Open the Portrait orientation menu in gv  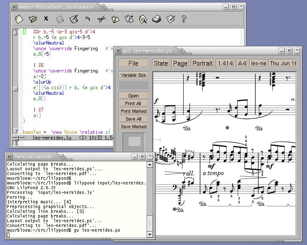203,64
